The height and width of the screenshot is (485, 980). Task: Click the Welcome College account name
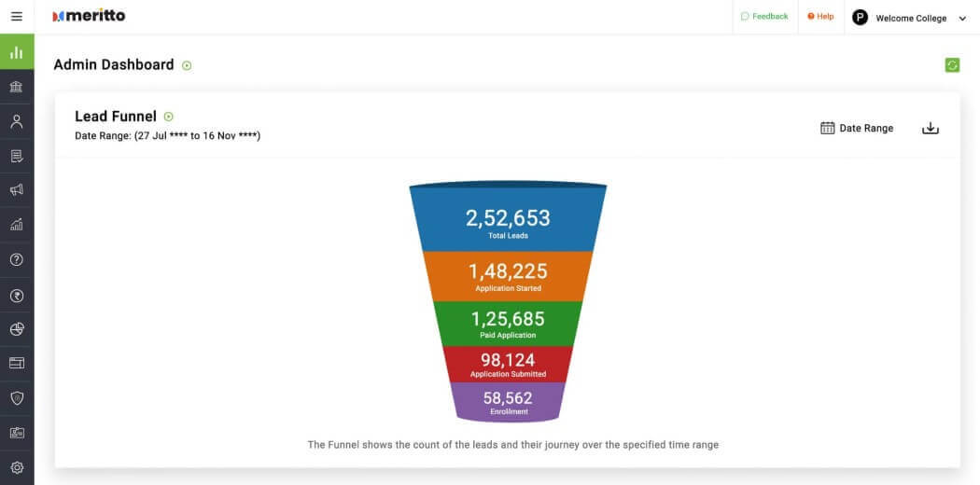click(x=911, y=18)
